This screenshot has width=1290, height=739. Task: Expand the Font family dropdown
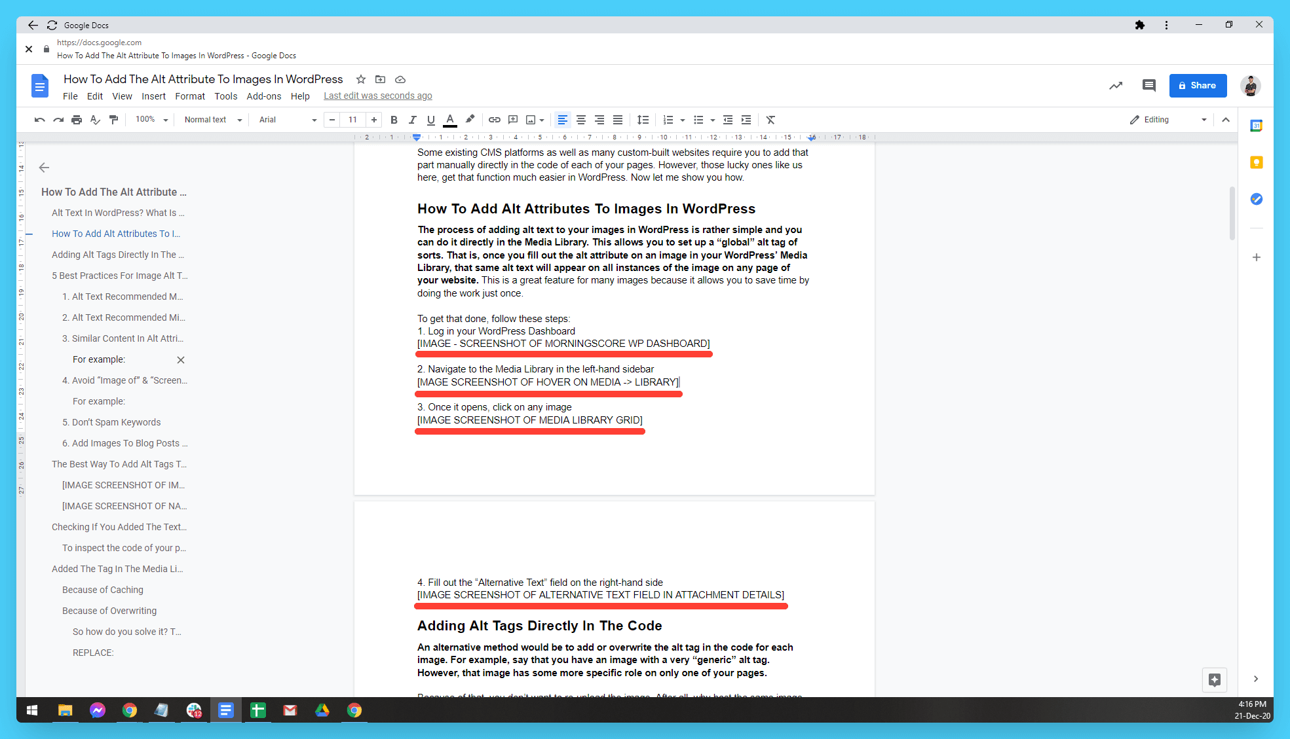314,120
